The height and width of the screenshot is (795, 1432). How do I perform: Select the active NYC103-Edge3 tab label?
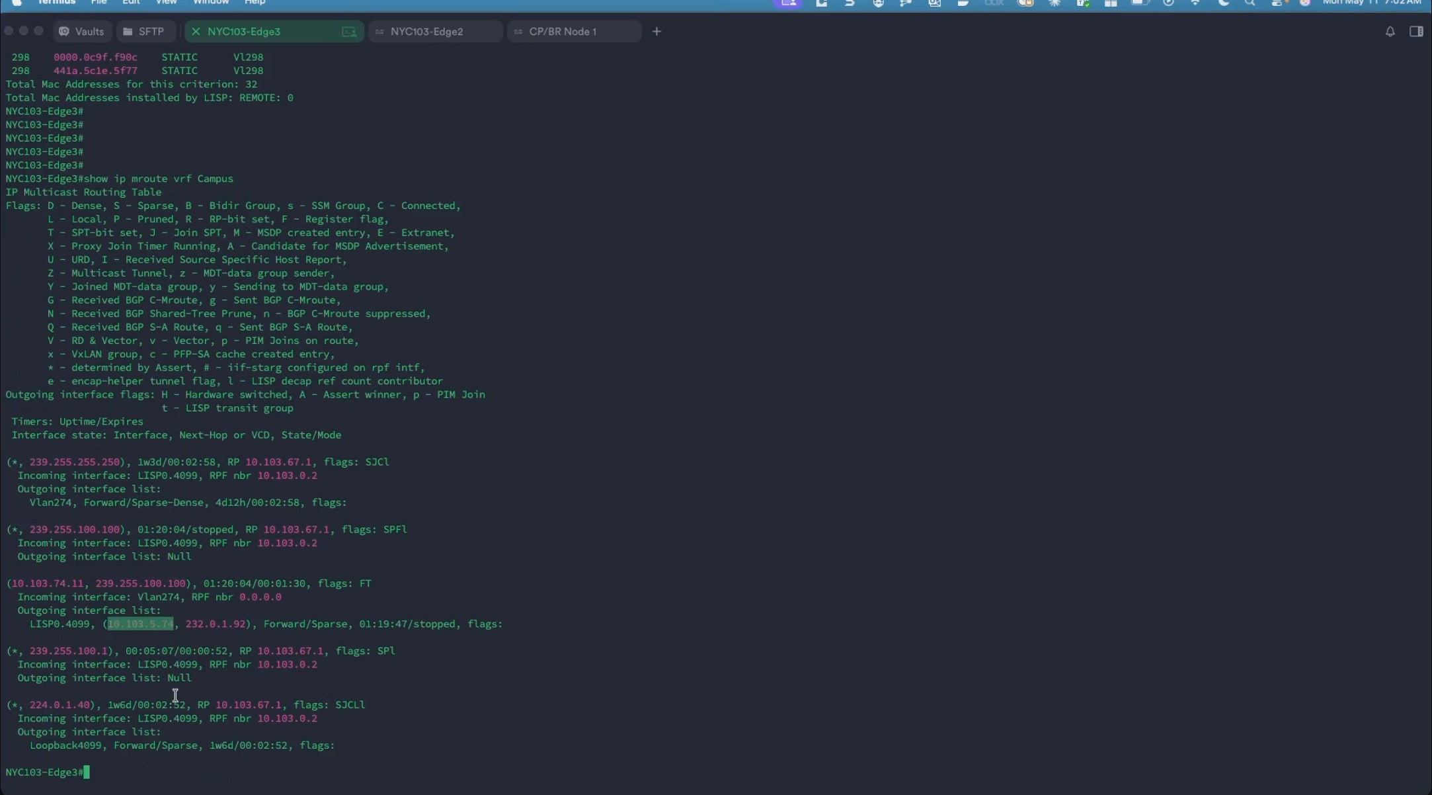click(x=244, y=31)
